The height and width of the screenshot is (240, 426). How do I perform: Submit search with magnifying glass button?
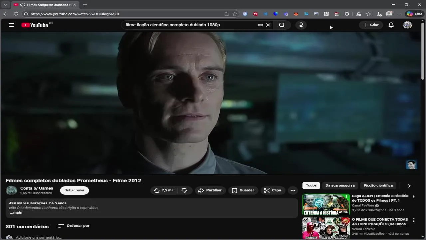point(282,25)
